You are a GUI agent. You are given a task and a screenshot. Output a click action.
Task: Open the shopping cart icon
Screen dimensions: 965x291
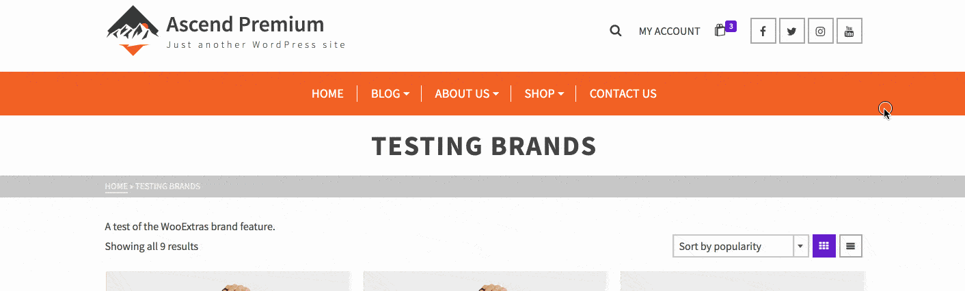720,31
